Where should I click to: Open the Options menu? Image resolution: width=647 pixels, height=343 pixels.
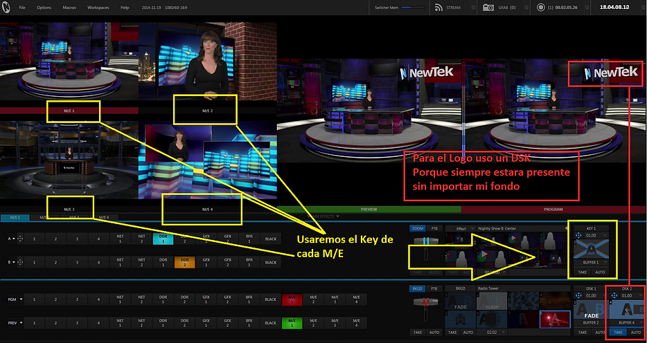click(44, 8)
